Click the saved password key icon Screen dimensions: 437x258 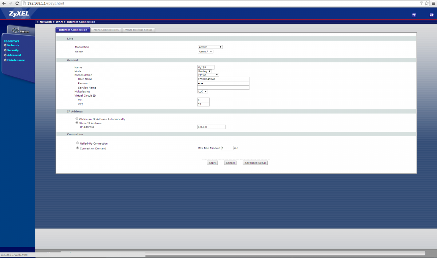point(421,3)
